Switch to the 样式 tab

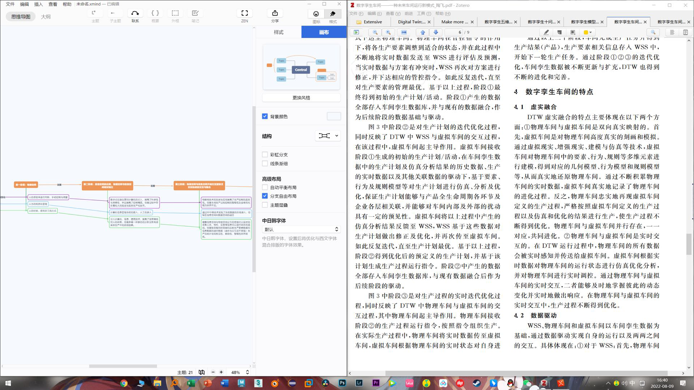(x=278, y=32)
